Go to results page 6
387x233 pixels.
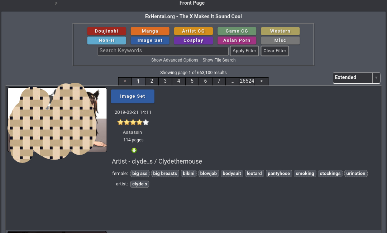(x=205, y=81)
